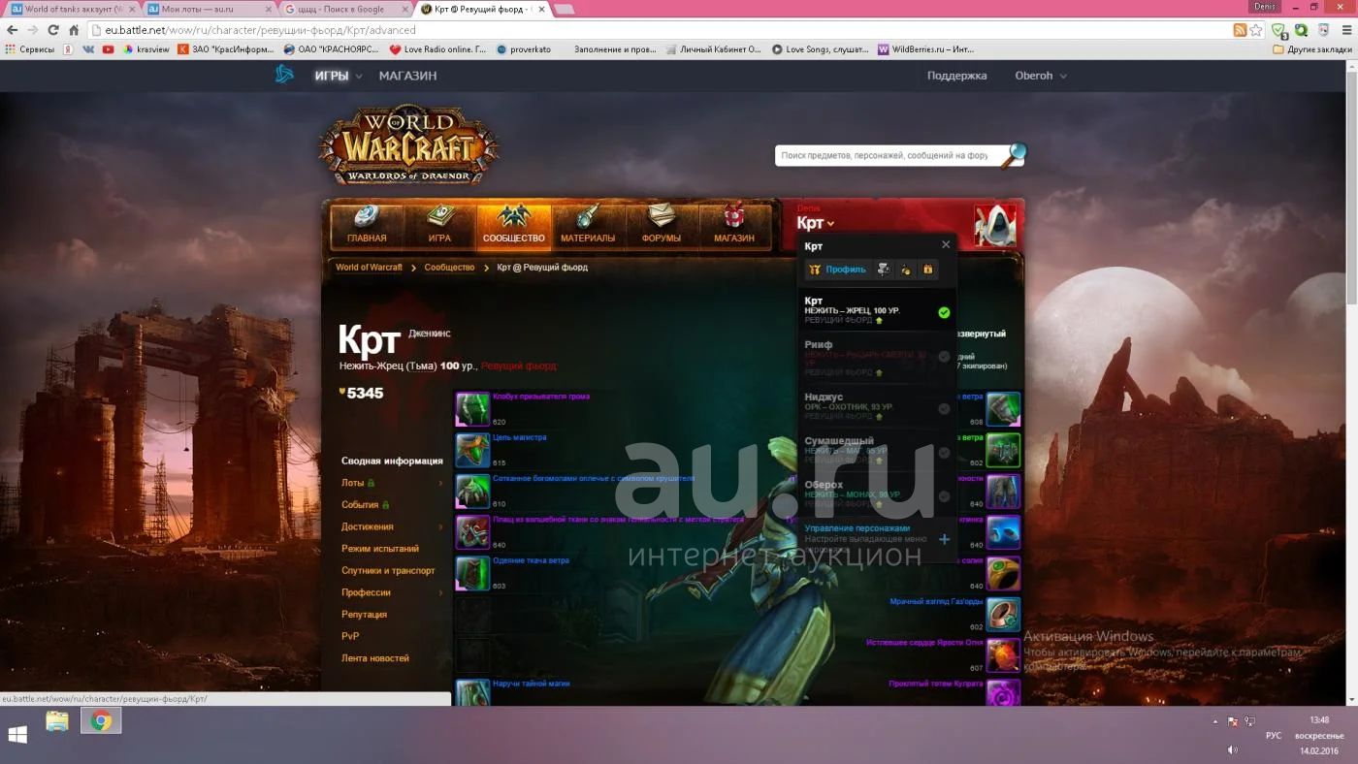Click the search magnifier icon
Image resolution: width=1358 pixels, height=764 pixels.
click(x=1013, y=154)
